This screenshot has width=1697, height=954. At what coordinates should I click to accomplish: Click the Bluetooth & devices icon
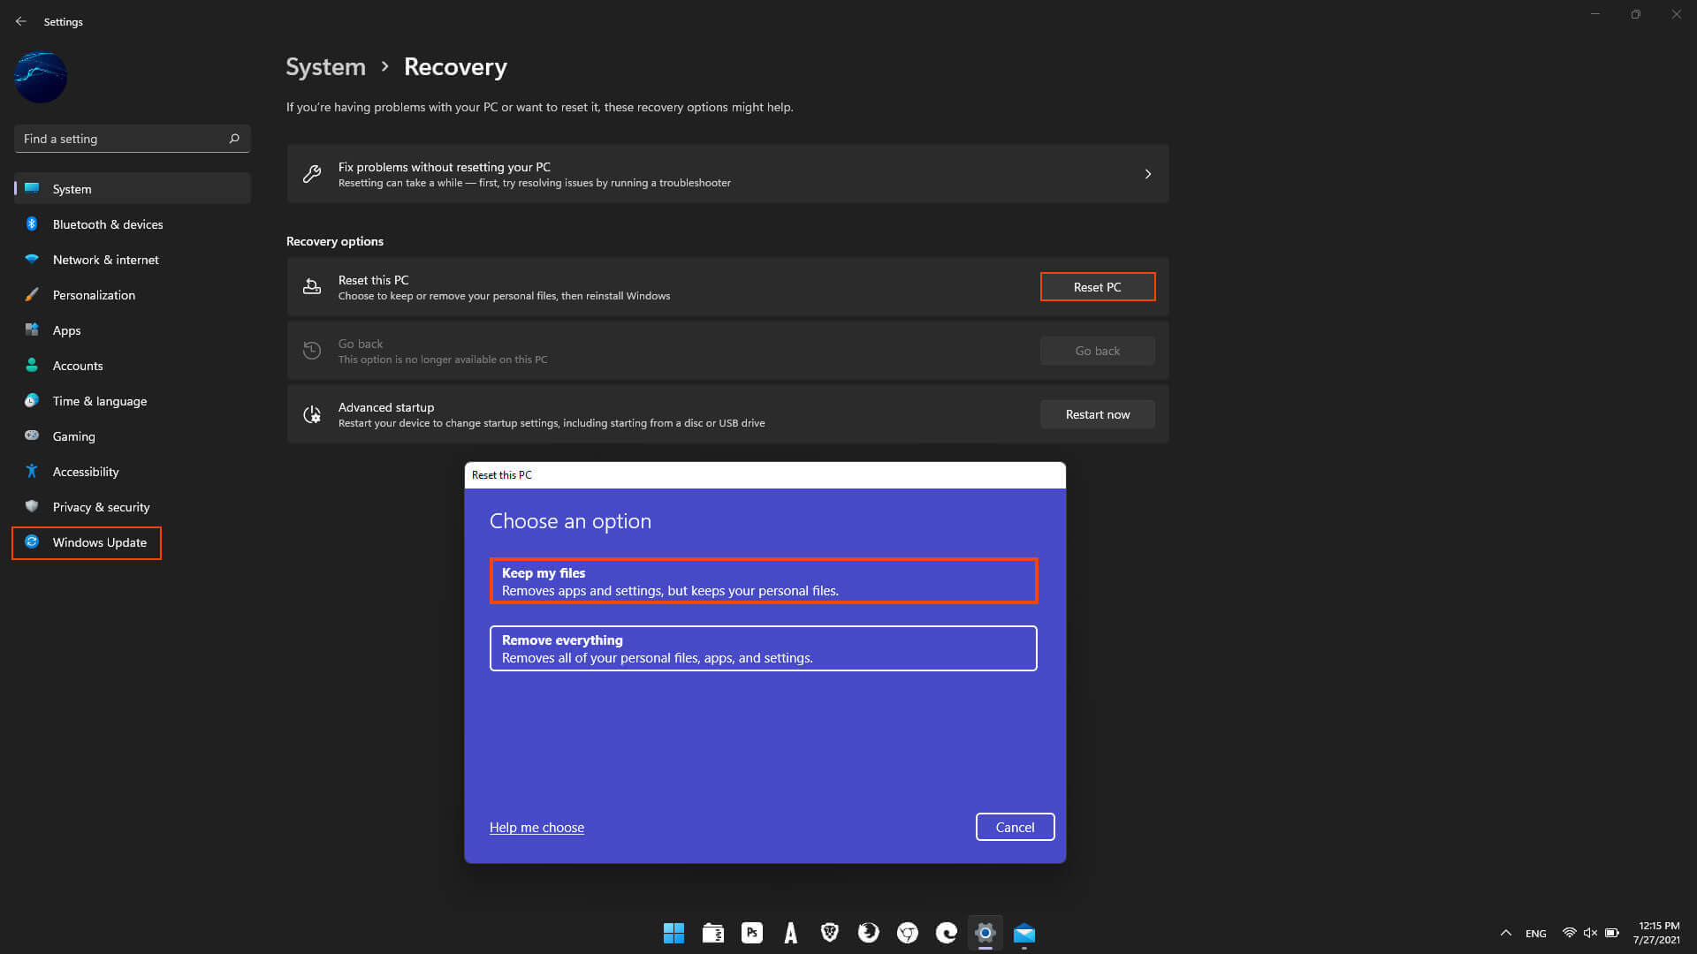pyautogui.click(x=33, y=223)
